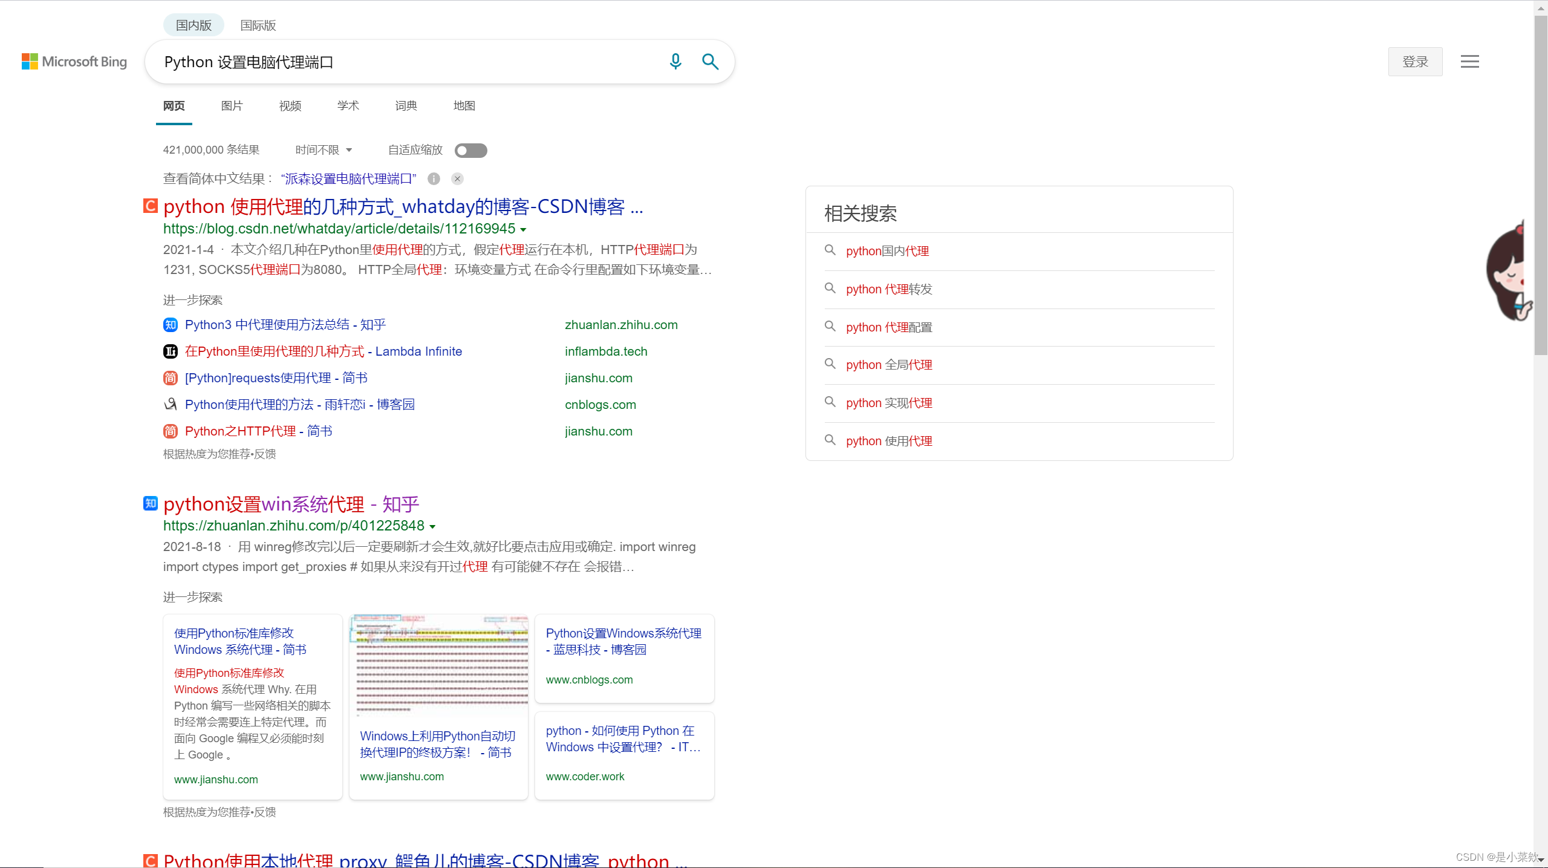This screenshot has height=868, width=1548.
Task: Click the info icon beside simplified Chinese suggestion
Action: 434,179
